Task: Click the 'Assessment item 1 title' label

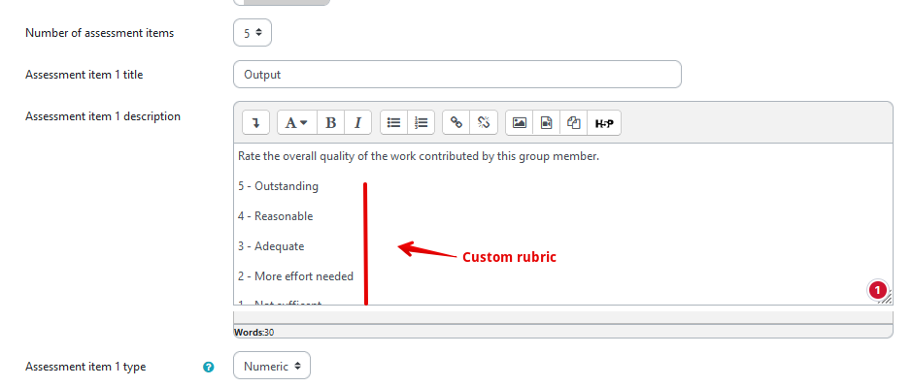Action: pyautogui.click(x=84, y=75)
